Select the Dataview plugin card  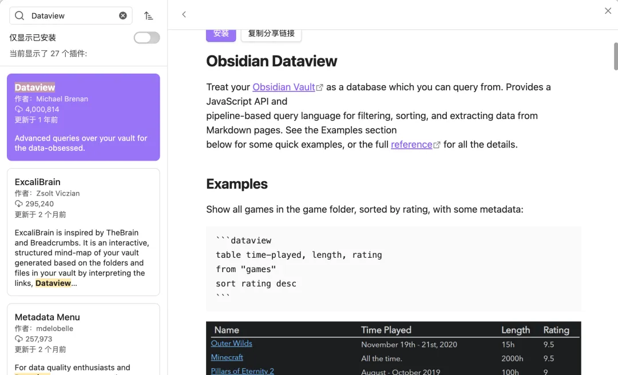84,117
